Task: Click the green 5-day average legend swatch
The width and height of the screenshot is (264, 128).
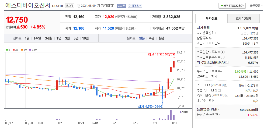Action: tap(7, 50)
